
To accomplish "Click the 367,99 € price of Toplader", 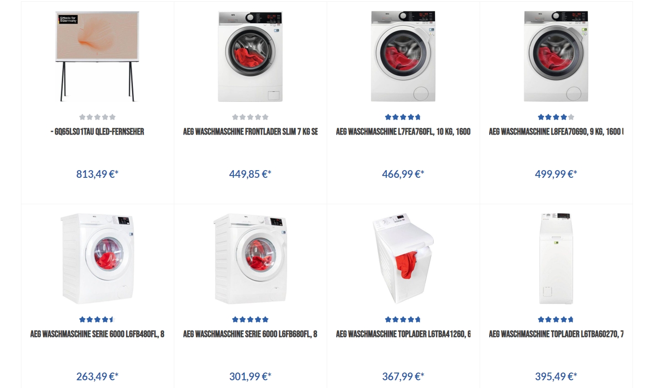I will (x=403, y=376).
